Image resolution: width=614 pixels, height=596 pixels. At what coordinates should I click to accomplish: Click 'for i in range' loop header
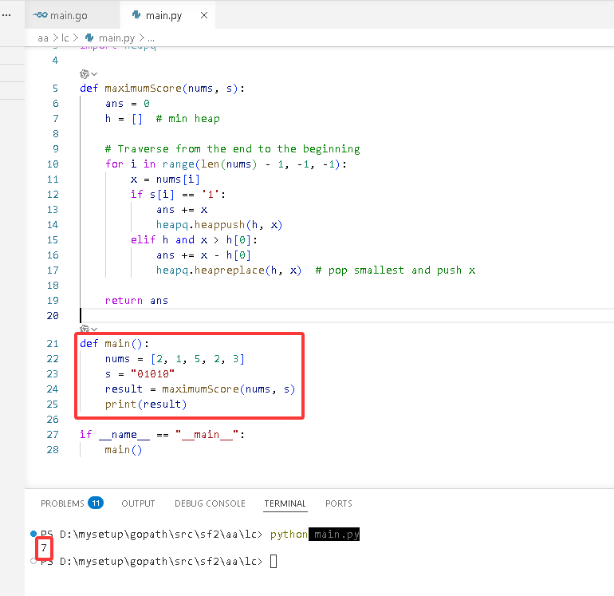[226, 164]
